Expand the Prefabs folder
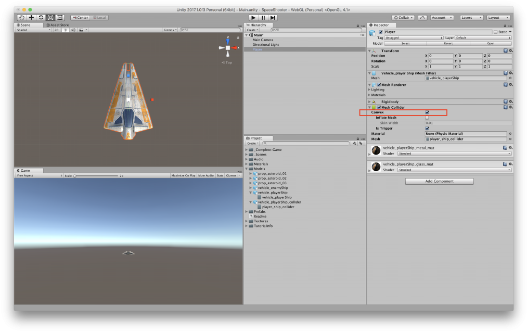Viewport: 527px width, 331px height. tap(247, 212)
